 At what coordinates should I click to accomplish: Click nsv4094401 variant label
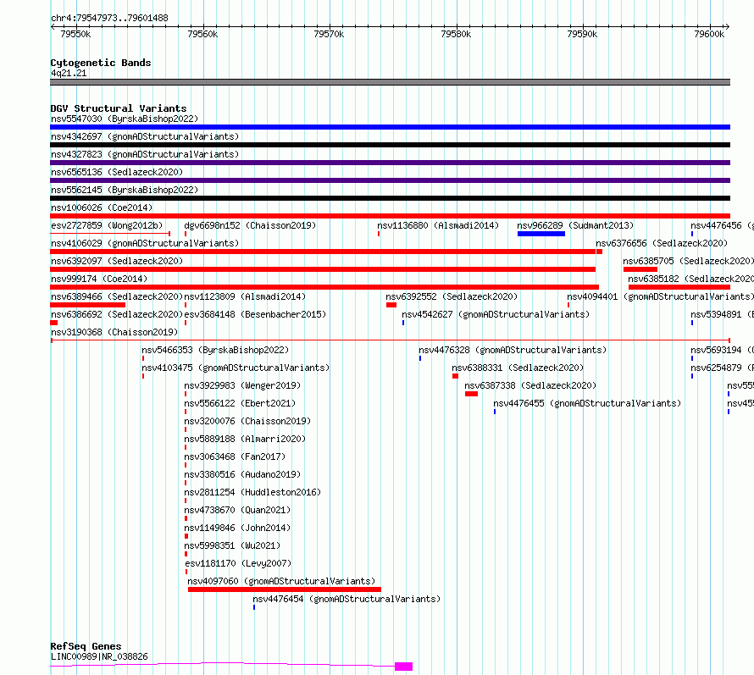660,296
